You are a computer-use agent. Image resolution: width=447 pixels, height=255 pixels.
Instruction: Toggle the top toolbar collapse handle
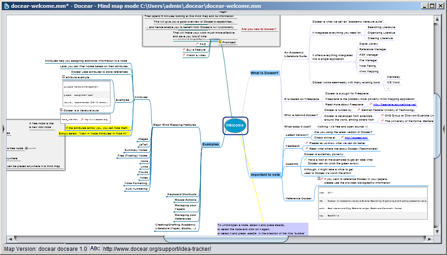click(223, 12)
